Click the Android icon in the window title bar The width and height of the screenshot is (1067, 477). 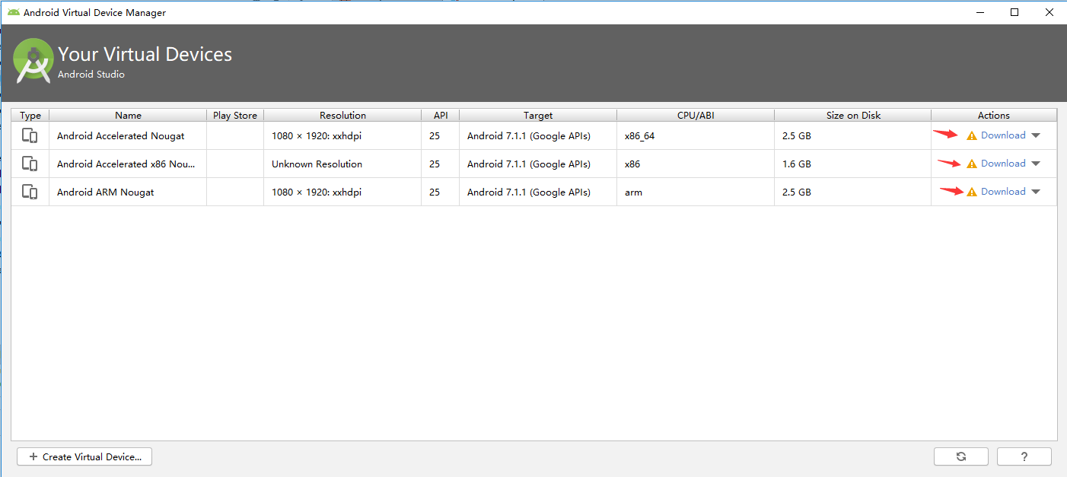coord(14,12)
